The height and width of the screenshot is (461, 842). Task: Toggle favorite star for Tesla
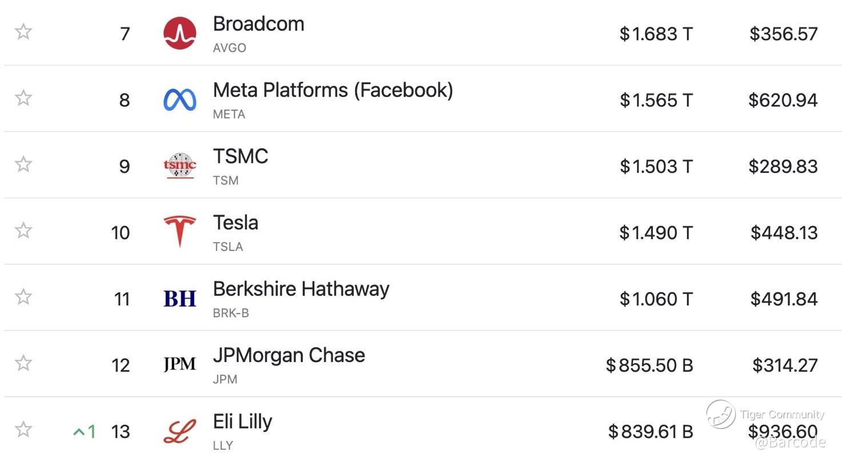pos(23,230)
